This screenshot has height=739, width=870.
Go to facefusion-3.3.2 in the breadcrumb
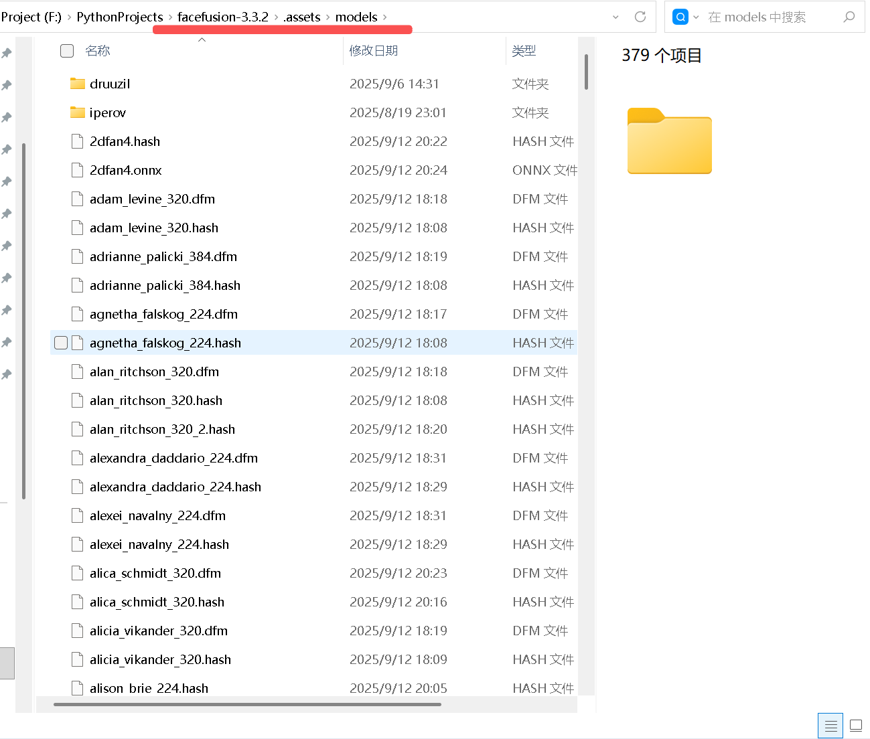223,17
